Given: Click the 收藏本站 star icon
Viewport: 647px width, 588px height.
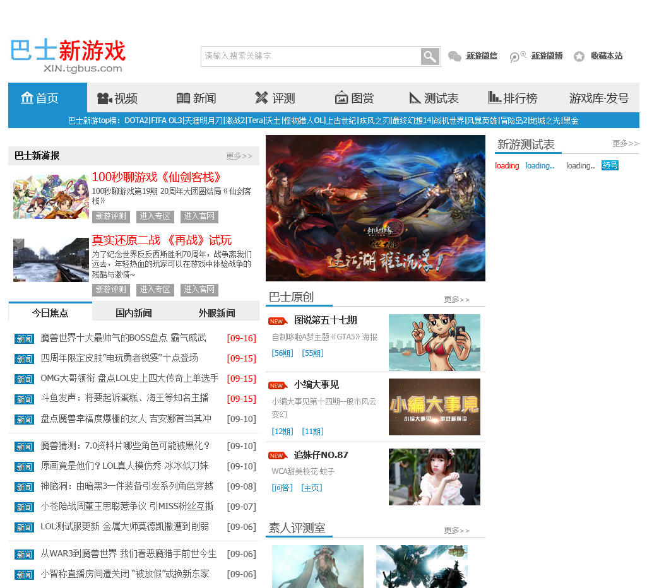Looking at the screenshot, I should [x=579, y=57].
